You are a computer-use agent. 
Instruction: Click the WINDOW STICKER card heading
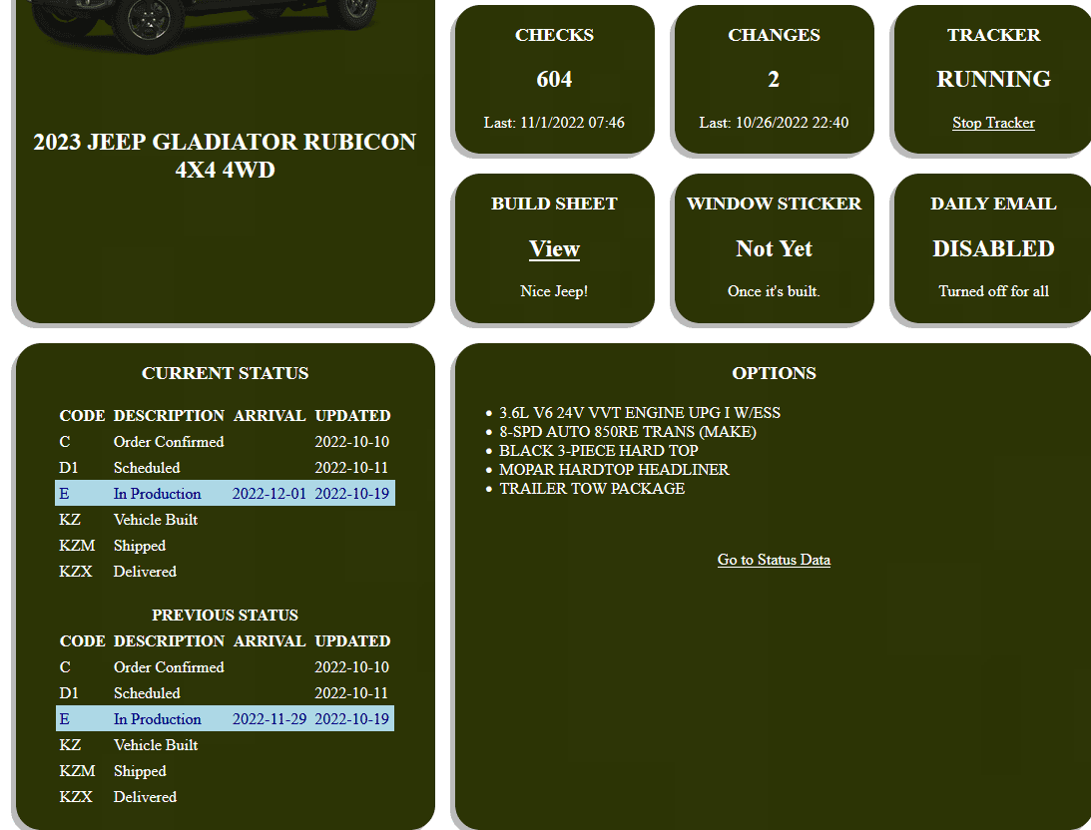click(774, 204)
